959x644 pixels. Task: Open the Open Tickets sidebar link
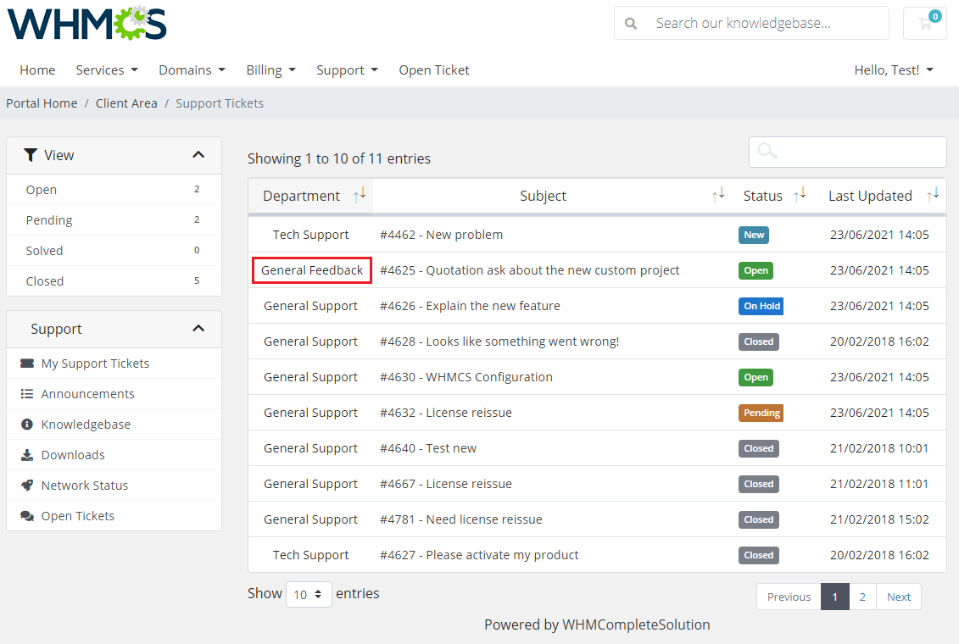coord(78,516)
